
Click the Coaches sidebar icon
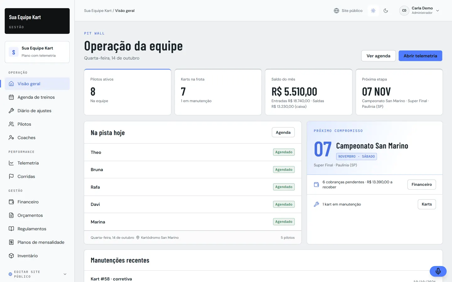11,138
